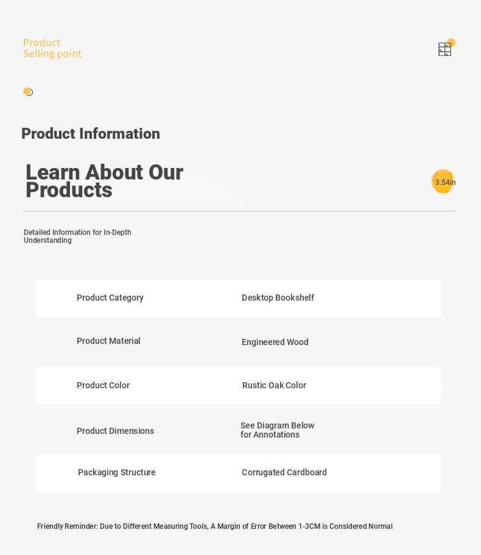Click the Desktop Bookshelf value
This screenshot has width=481, height=555.
(278, 298)
